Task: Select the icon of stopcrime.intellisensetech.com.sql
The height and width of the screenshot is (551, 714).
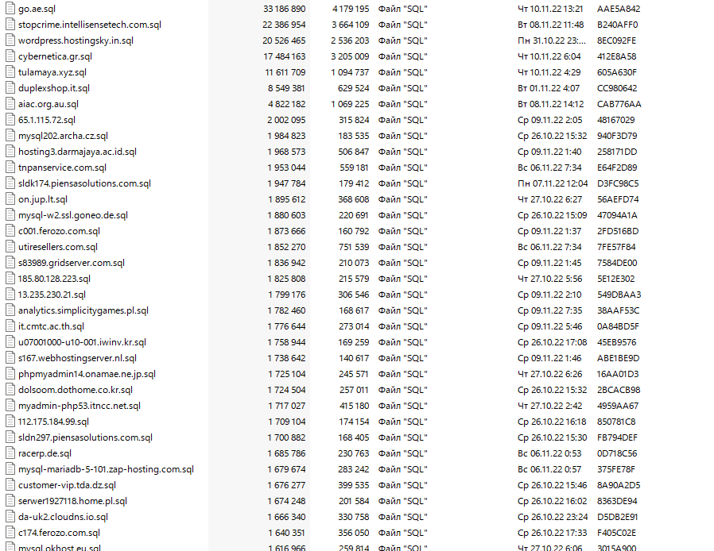Action: coord(10,25)
